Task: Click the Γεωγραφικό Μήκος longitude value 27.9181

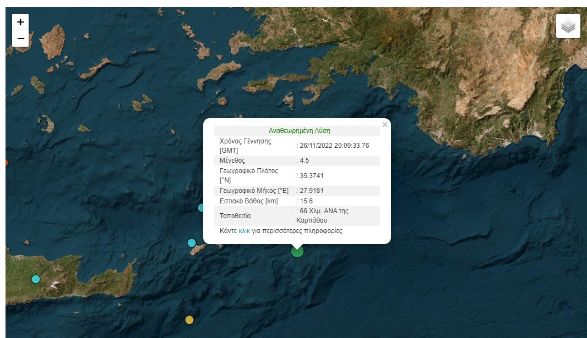Action: (x=312, y=190)
